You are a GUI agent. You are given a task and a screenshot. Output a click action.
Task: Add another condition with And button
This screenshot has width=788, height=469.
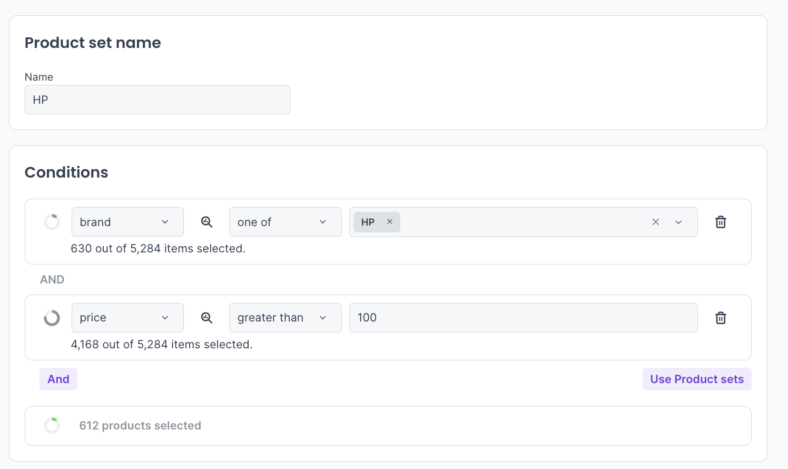click(x=58, y=379)
